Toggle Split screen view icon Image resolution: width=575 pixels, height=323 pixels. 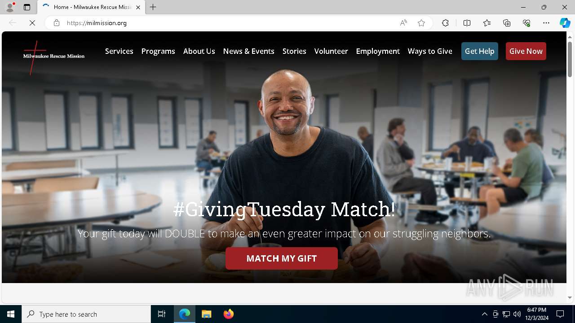[x=467, y=23]
